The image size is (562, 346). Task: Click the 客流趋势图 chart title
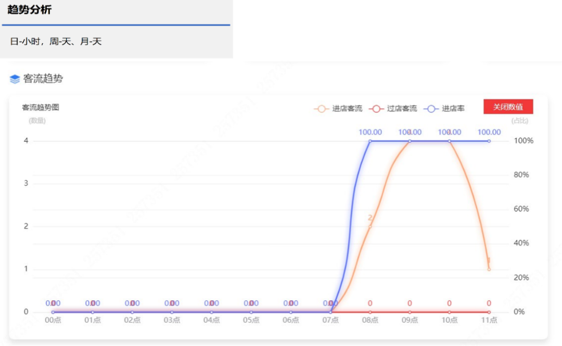tap(41, 108)
